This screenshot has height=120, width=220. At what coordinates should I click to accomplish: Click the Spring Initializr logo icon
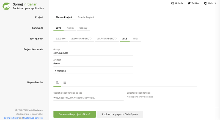click(7, 6)
